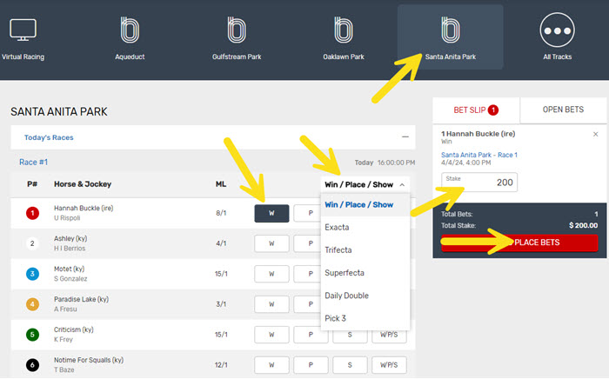The height and width of the screenshot is (379, 609).
Task: Click the ML column header
Action: [x=221, y=184]
